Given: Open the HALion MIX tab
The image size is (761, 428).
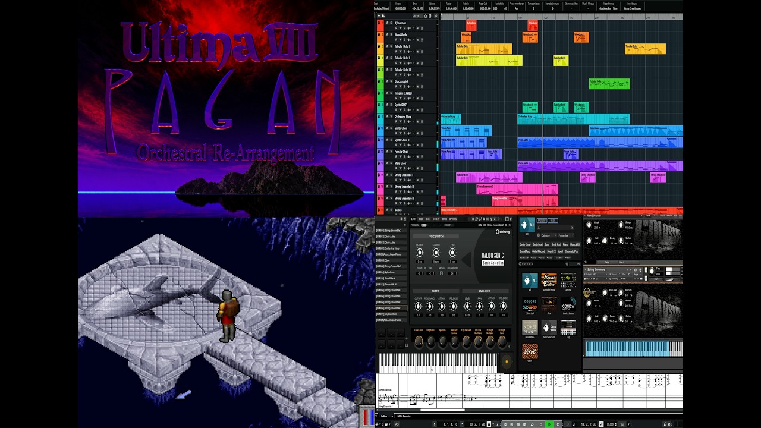Looking at the screenshot, I should [x=428, y=219].
